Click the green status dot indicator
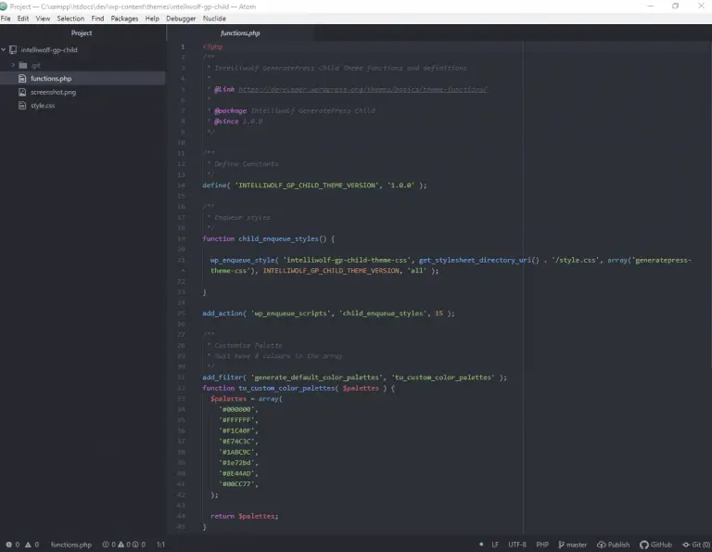Image resolution: width=712 pixels, height=552 pixels. pos(481,545)
